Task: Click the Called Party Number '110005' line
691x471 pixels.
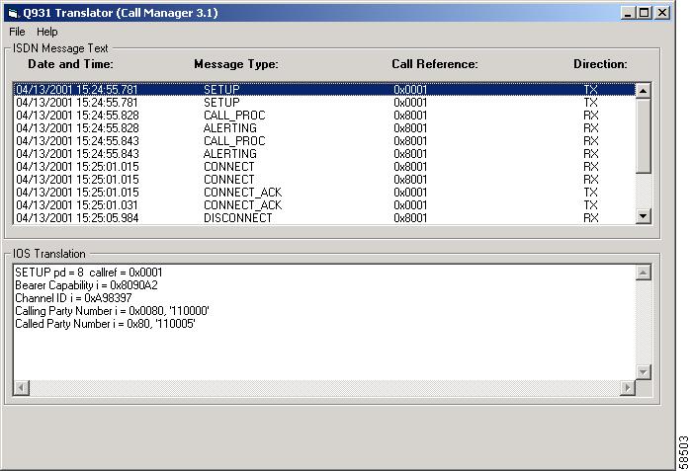Action: [105, 324]
